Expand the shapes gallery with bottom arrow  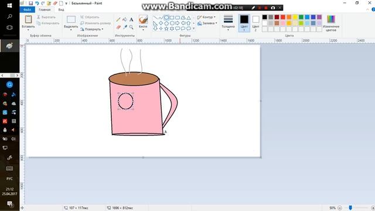point(194,29)
